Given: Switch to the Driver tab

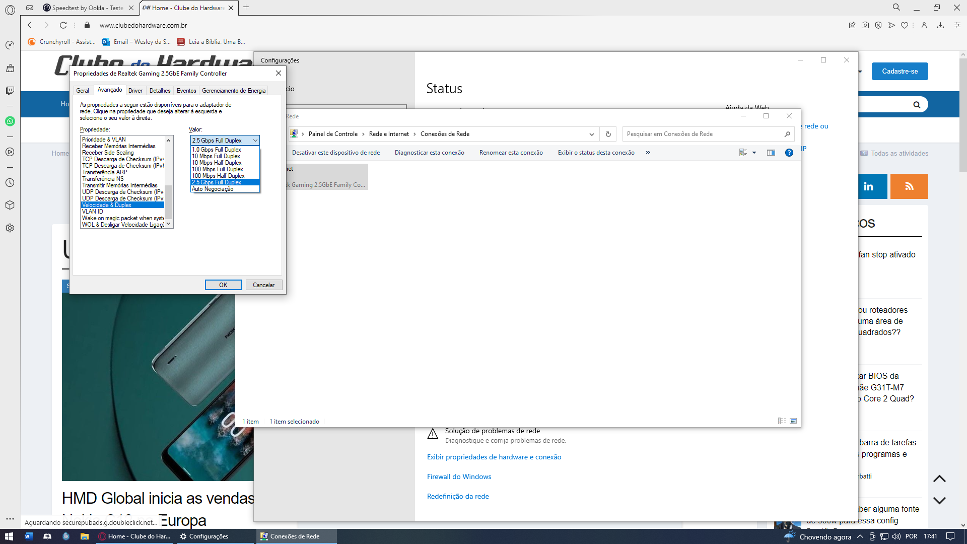Looking at the screenshot, I should [135, 91].
